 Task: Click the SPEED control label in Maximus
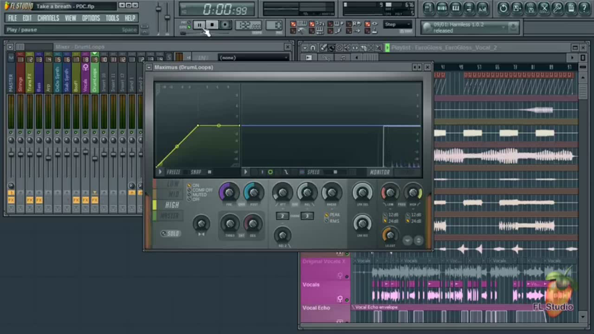pyautogui.click(x=313, y=172)
